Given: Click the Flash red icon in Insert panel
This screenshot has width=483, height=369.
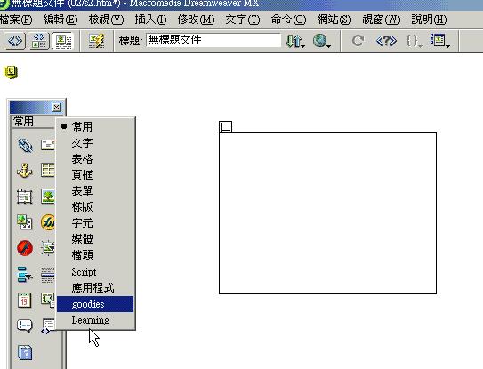Looking at the screenshot, I should (25, 248).
